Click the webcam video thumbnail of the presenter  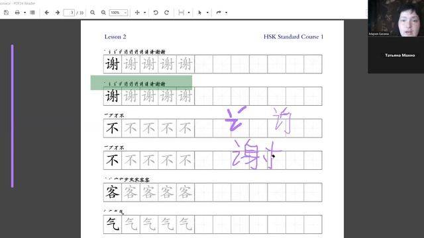[x=396, y=18]
